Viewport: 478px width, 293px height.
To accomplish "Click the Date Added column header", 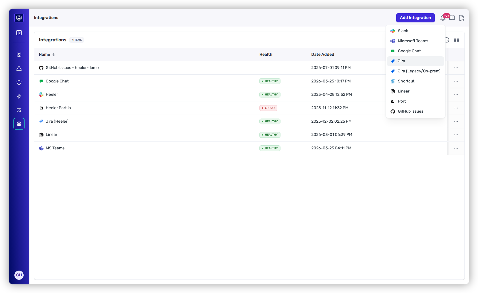I will [x=323, y=55].
